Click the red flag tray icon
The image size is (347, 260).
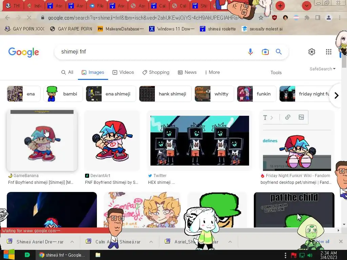click(x=294, y=255)
